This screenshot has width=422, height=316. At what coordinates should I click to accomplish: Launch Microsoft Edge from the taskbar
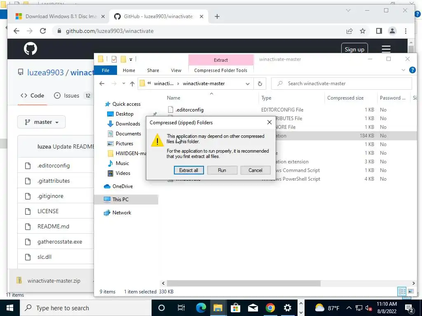pos(201,308)
